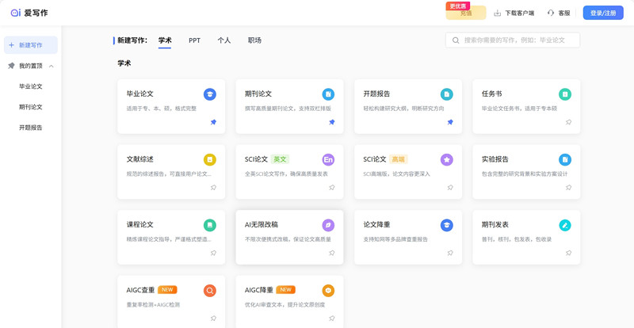Open the 文献综述 card title

point(140,159)
